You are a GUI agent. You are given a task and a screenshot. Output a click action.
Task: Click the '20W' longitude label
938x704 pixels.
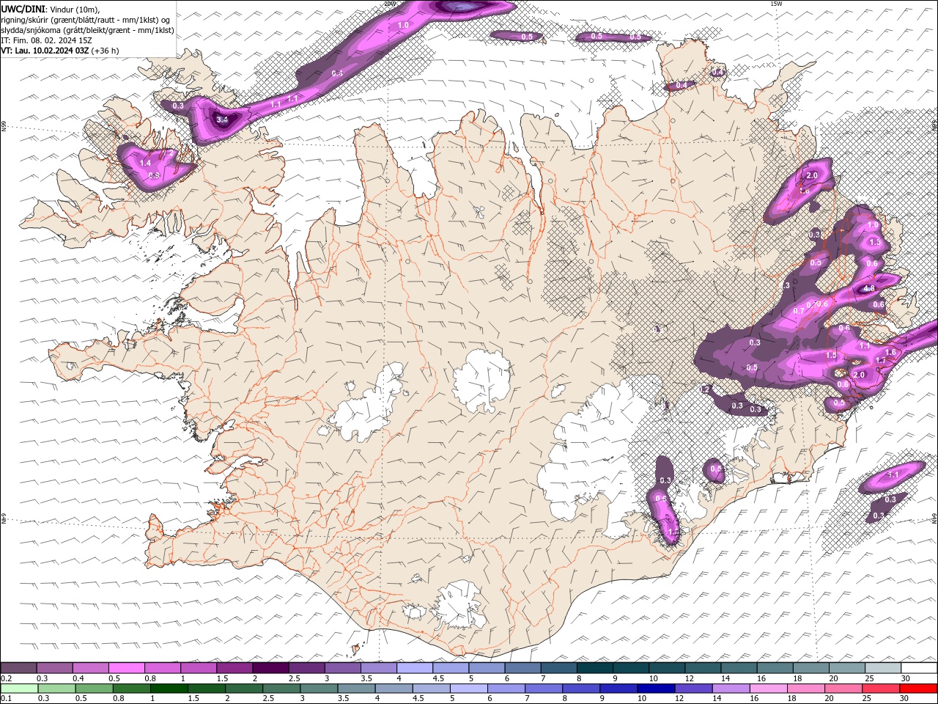[x=391, y=4]
